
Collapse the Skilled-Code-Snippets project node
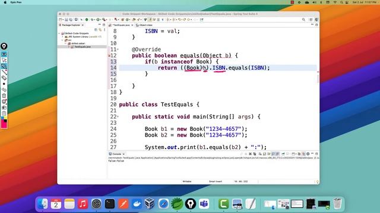coord(59,33)
